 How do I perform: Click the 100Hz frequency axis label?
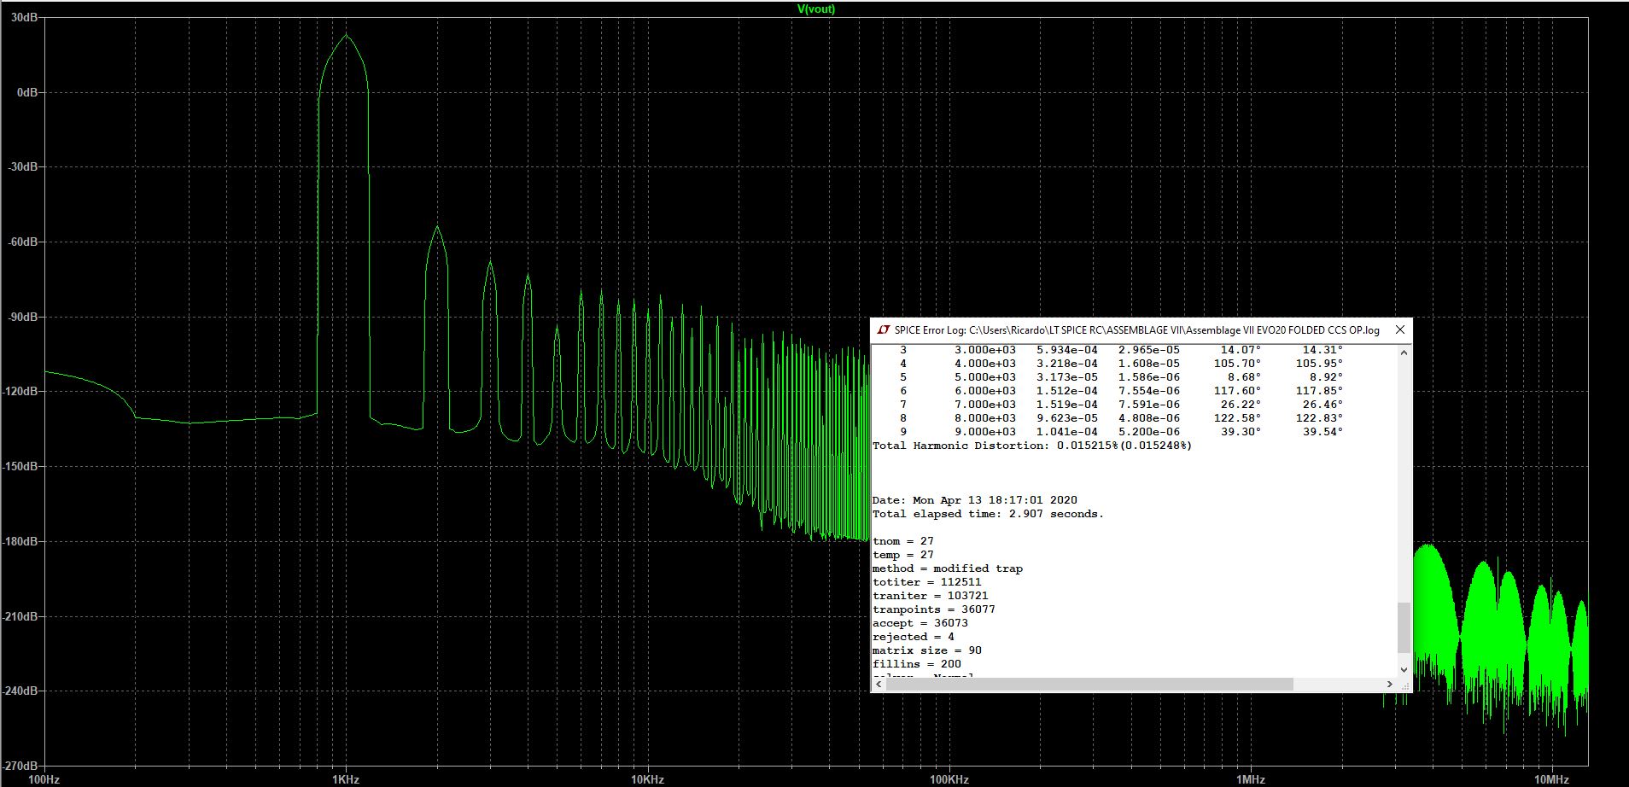pos(44,779)
